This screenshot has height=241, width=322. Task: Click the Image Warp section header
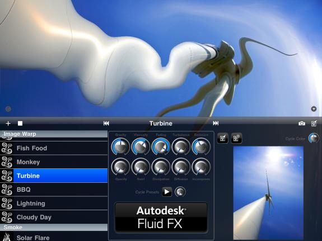click(x=54, y=134)
